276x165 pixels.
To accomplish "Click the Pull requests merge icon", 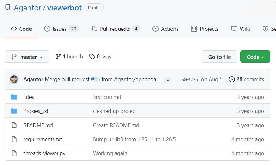I will pos(94,29).
